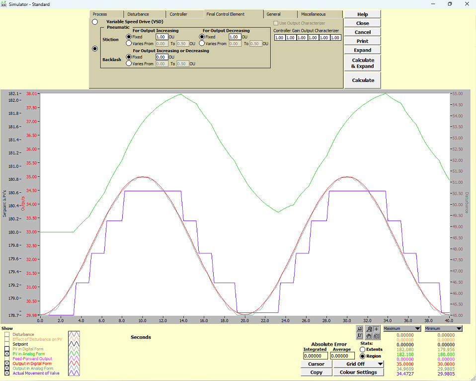
Task: Click the plus crosshair icon
Action: 376,329
